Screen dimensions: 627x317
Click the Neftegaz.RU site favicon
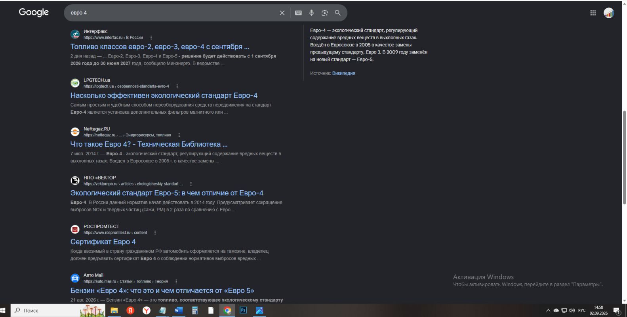(x=75, y=132)
